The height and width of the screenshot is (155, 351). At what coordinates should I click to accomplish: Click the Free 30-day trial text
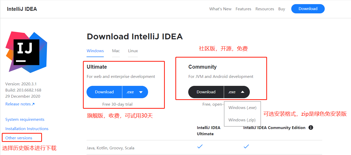(x=117, y=104)
